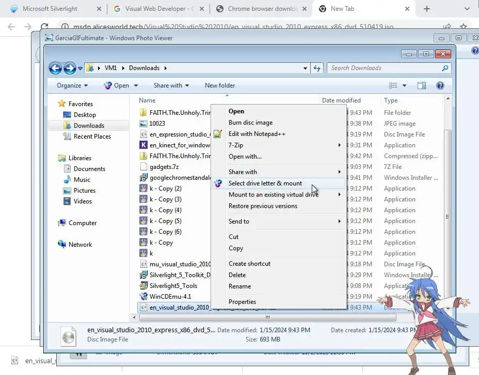Choose Delete in the context menu

point(279,275)
